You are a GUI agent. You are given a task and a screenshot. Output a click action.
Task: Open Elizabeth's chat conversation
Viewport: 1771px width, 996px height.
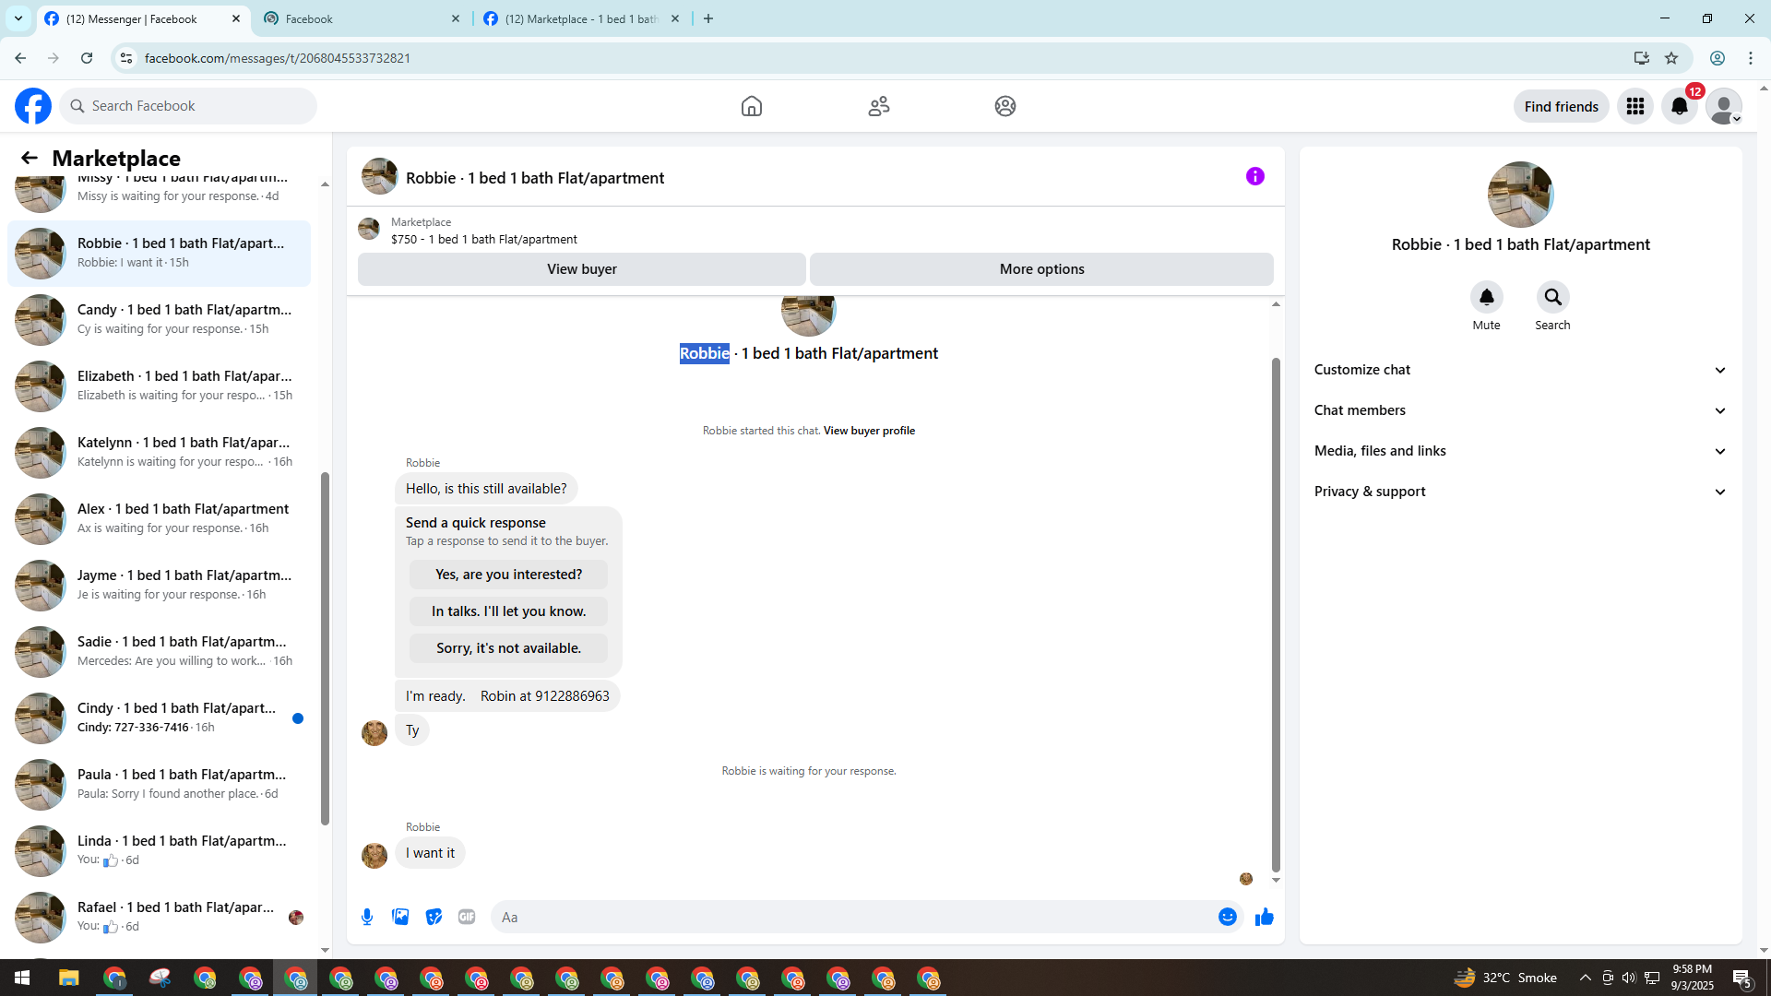tap(159, 385)
